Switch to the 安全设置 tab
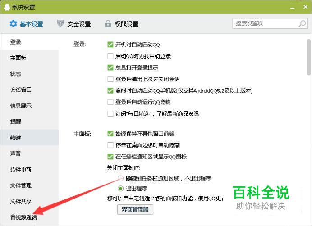This screenshot has height=226, width=312. (x=74, y=24)
